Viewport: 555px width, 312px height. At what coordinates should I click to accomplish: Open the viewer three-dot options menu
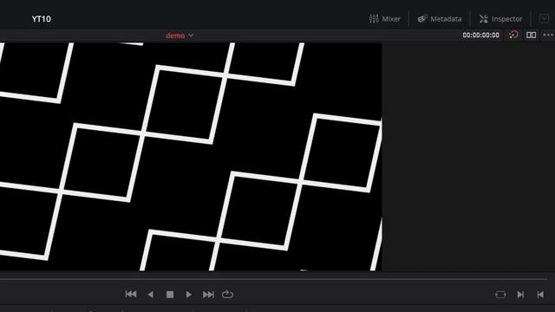click(x=548, y=35)
